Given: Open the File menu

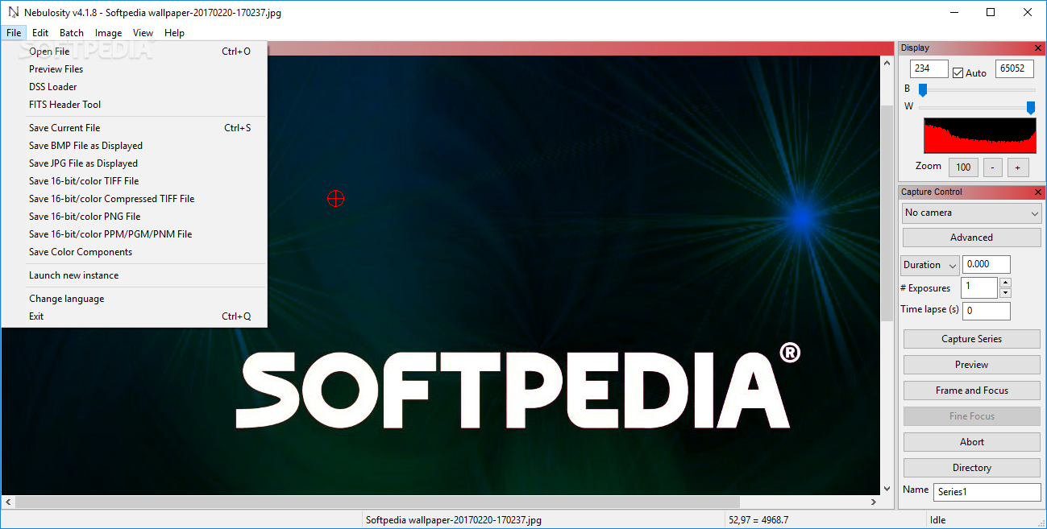Looking at the screenshot, I should pos(14,33).
